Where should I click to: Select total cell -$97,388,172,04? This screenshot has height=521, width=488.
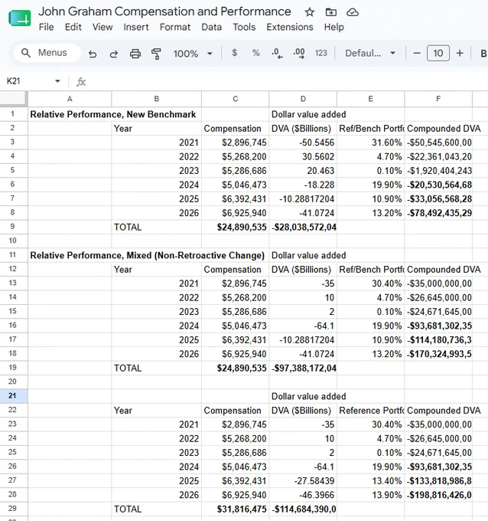click(x=303, y=369)
